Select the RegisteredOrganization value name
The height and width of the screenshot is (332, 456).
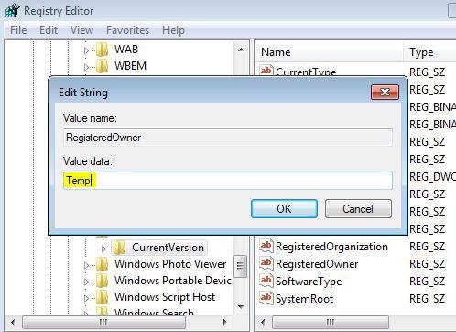331,247
